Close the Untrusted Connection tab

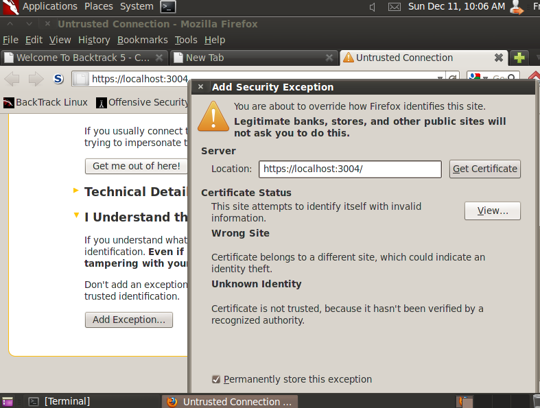tap(498, 58)
